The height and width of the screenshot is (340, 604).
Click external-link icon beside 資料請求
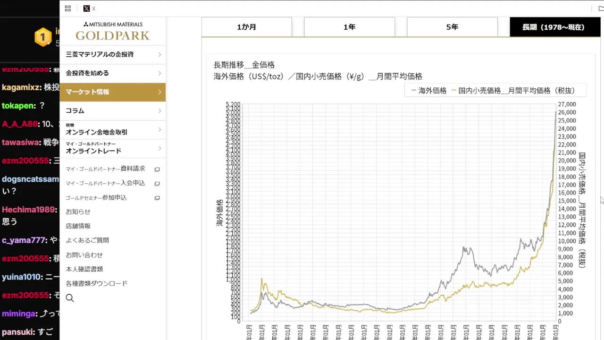[157, 170]
